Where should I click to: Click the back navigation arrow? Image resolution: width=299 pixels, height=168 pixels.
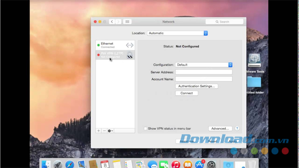tap(112, 22)
